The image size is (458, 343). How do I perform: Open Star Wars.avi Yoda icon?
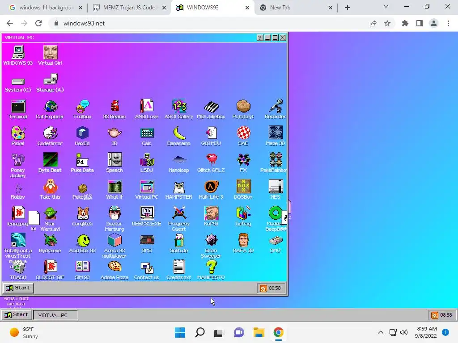[x=50, y=219]
